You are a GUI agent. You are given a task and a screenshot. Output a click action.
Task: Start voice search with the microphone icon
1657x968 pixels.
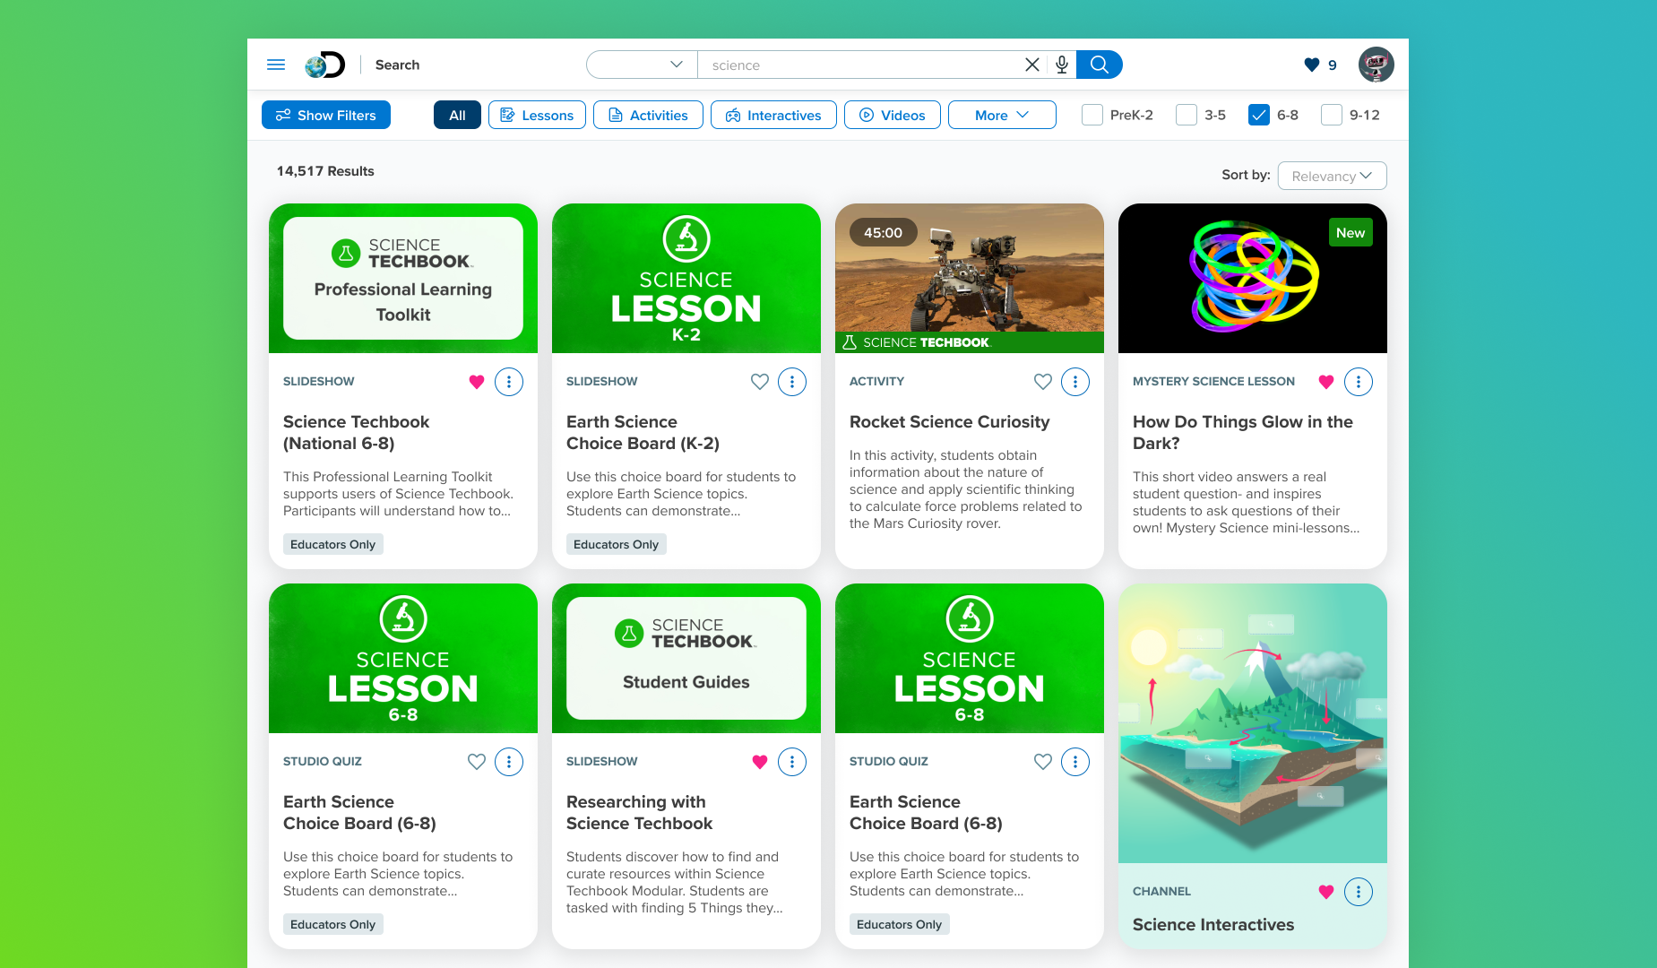[1062, 65]
